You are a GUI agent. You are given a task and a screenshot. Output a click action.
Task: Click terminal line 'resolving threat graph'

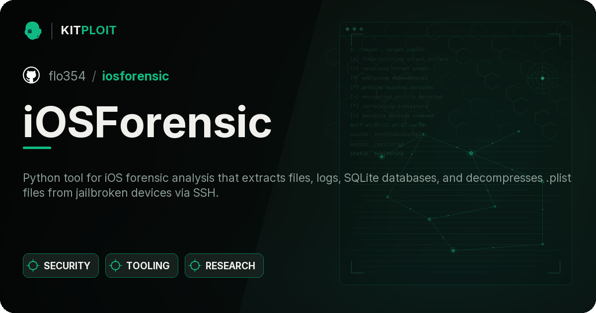click(x=389, y=69)
